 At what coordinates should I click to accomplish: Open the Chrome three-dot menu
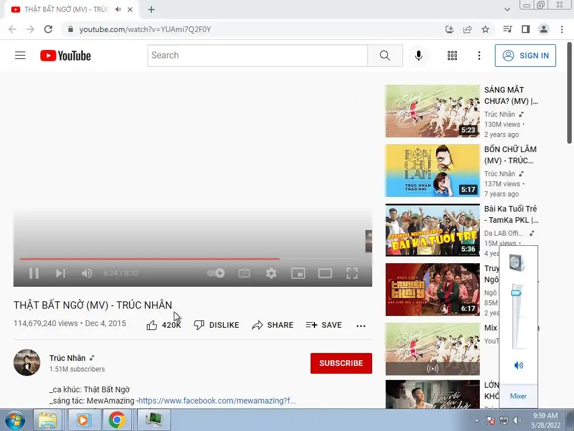562,29
